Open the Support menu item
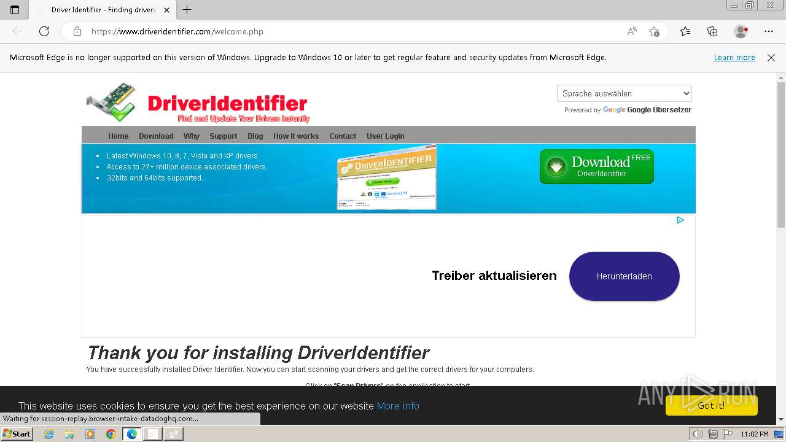This screenshot has height=442, width=786. (223, 136)
